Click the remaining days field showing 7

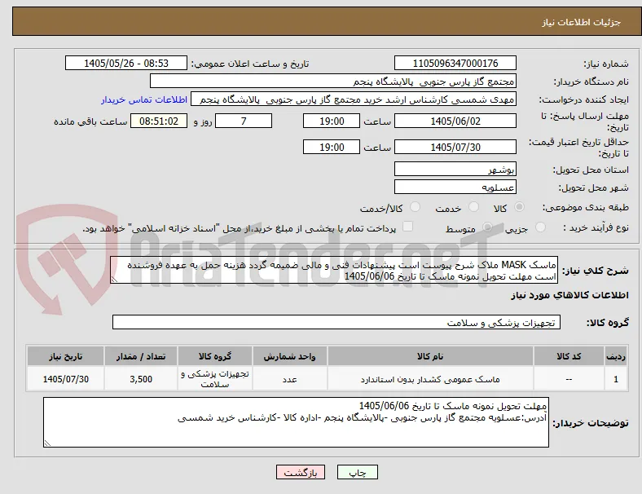pyautogui.click(x=244, y=121)
